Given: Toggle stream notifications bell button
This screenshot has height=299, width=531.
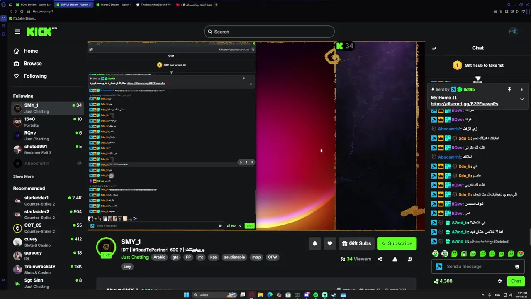Looking at the screenshot, I should point(315,243).
